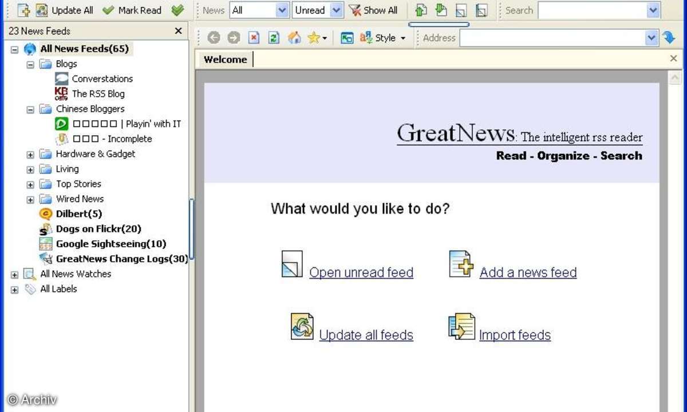687x412 pixels.
Task: Click the add new feed toolbar icon
Action: coord(23,10)
